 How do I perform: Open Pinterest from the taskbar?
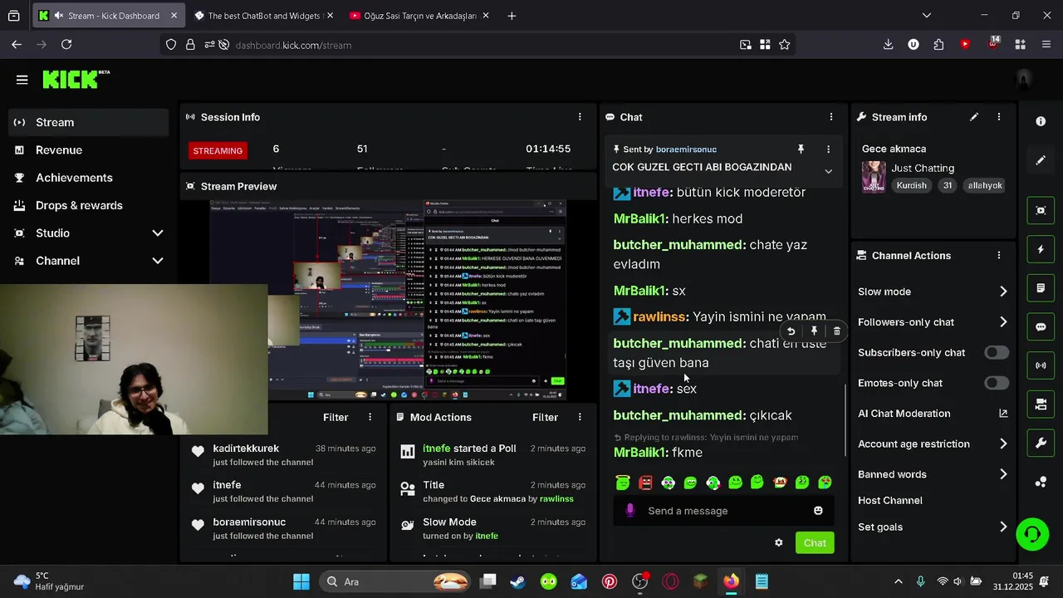(610, 581)
